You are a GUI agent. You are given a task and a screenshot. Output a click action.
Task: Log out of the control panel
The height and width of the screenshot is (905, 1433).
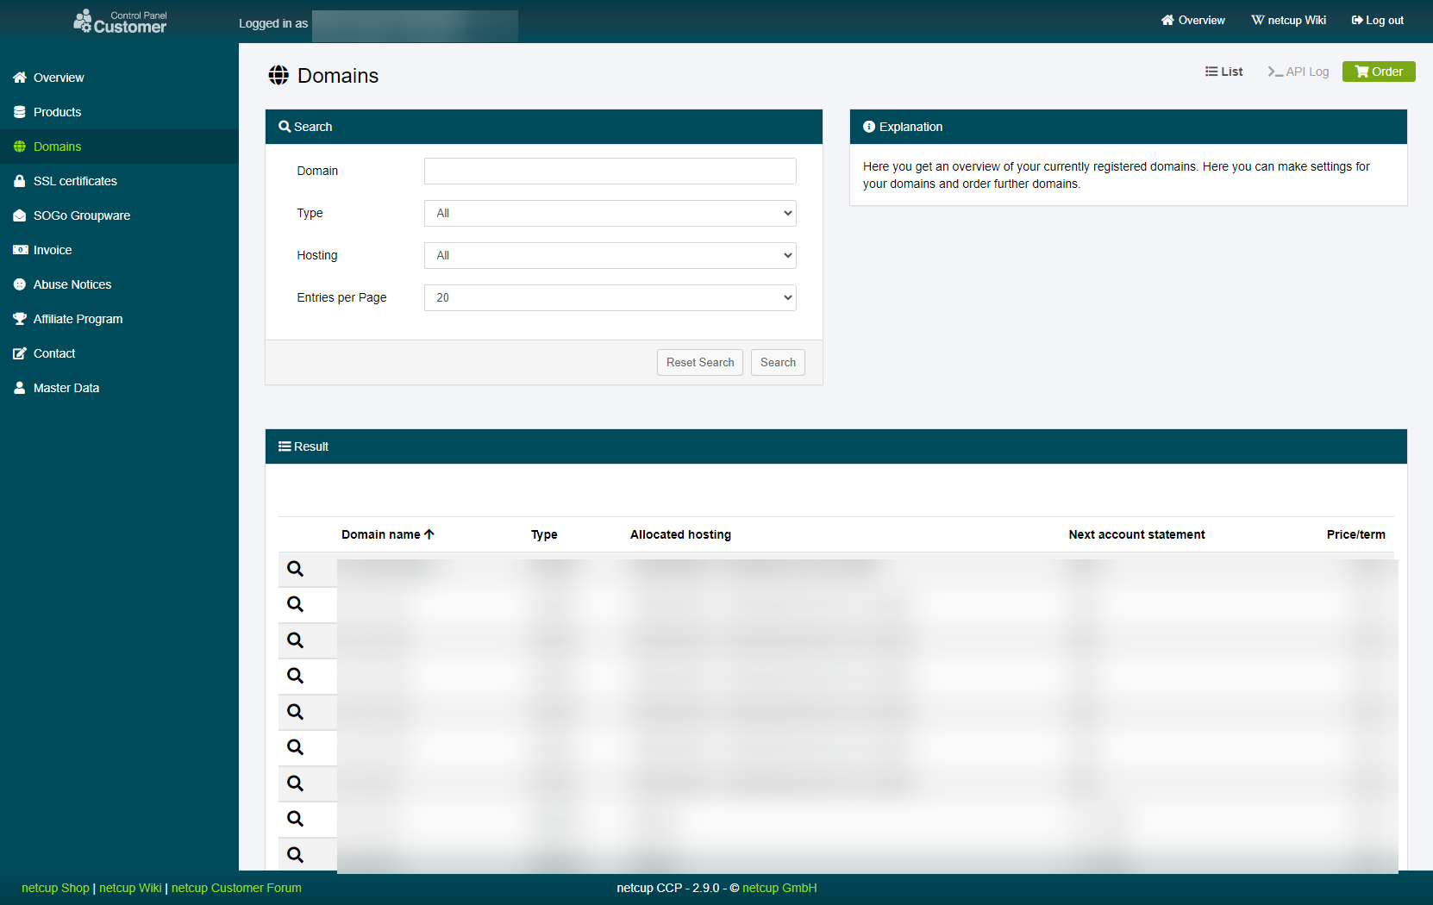[1377, 20]
